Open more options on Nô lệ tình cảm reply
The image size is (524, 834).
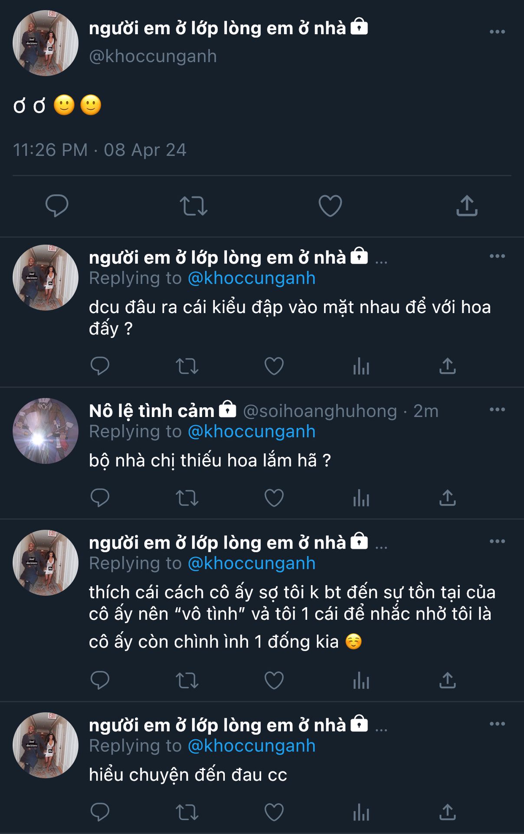(x=497, y=410)
